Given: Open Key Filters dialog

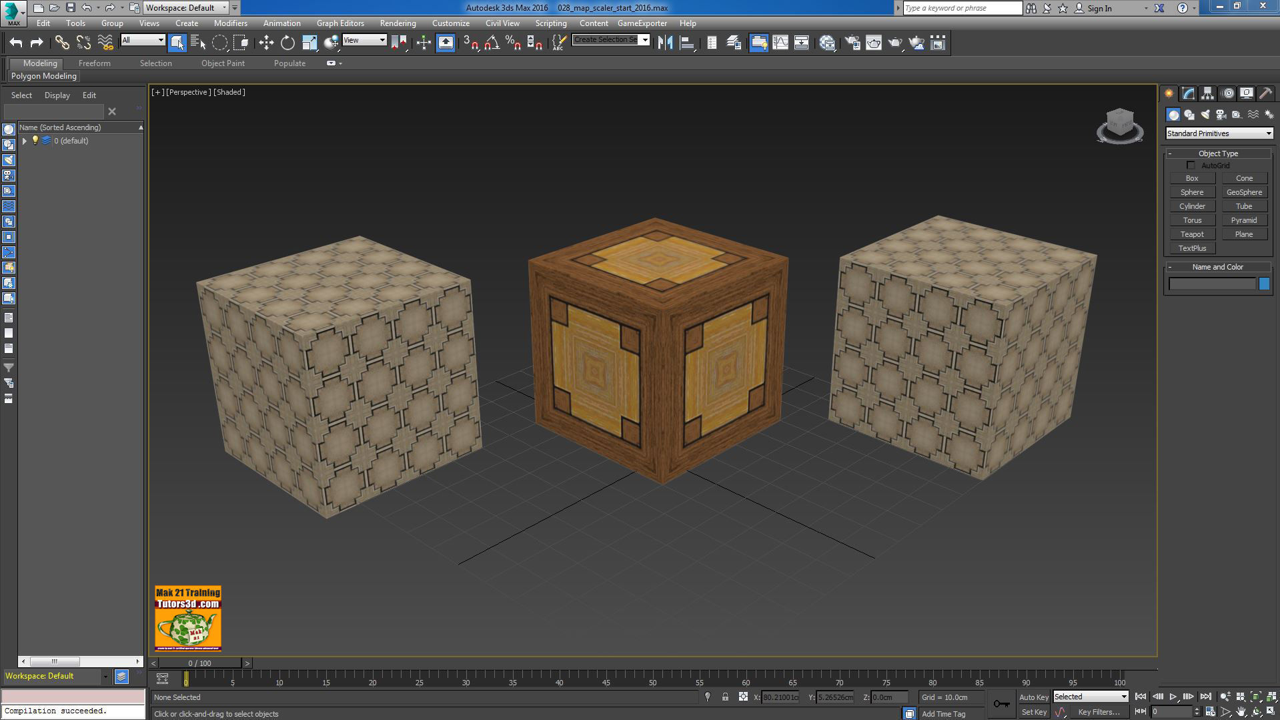Looking at the screenshot, I should pyautogui.click(x=1099, y=712).
